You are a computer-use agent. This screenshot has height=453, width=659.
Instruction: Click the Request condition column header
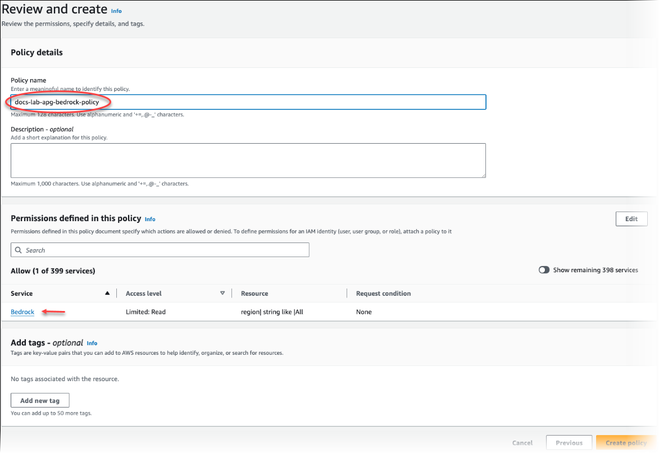click(x=383, y=292)
